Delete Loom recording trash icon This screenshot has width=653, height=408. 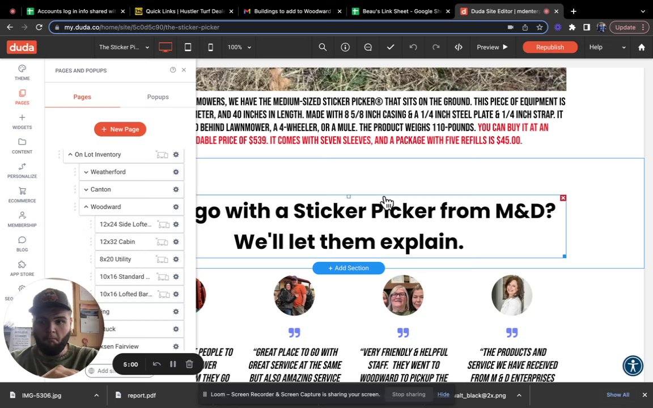coord(189,364)
